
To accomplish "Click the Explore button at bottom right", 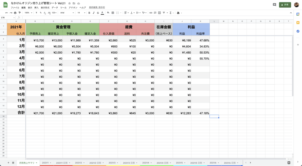I will point(289,163).
